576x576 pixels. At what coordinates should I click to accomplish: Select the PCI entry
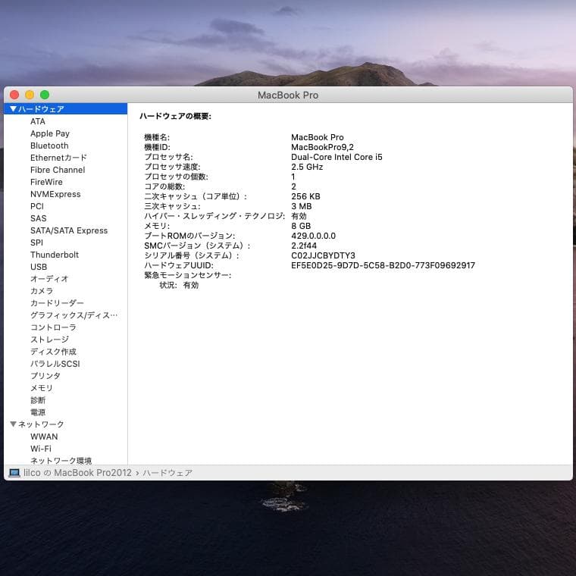[x=36, y=206]
